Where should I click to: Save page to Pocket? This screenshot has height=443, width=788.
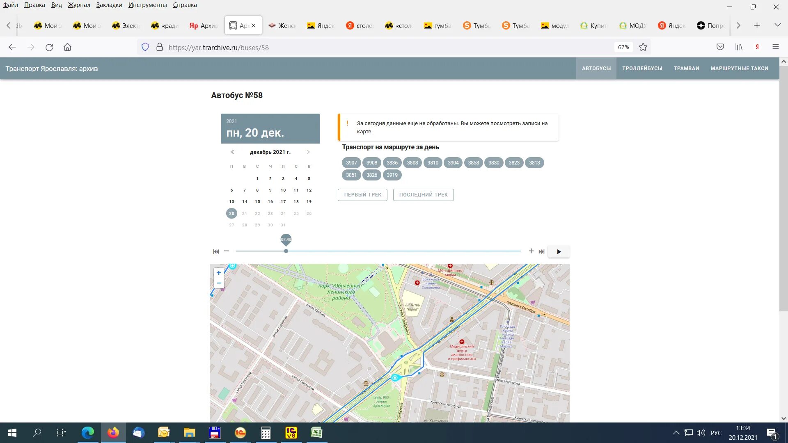720,47
